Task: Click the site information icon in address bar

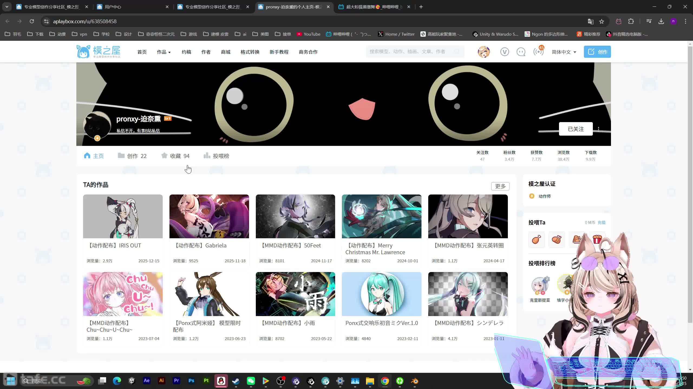Action: tap(46, 21)
